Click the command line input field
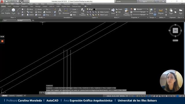This screenshot has height=104, width=185. pos(95,93)
